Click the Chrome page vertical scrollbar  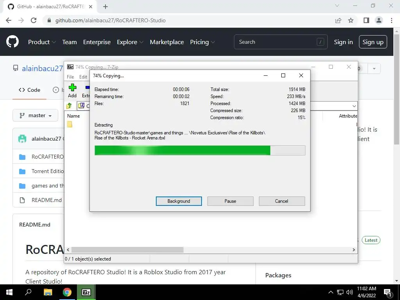coord(396,89)
